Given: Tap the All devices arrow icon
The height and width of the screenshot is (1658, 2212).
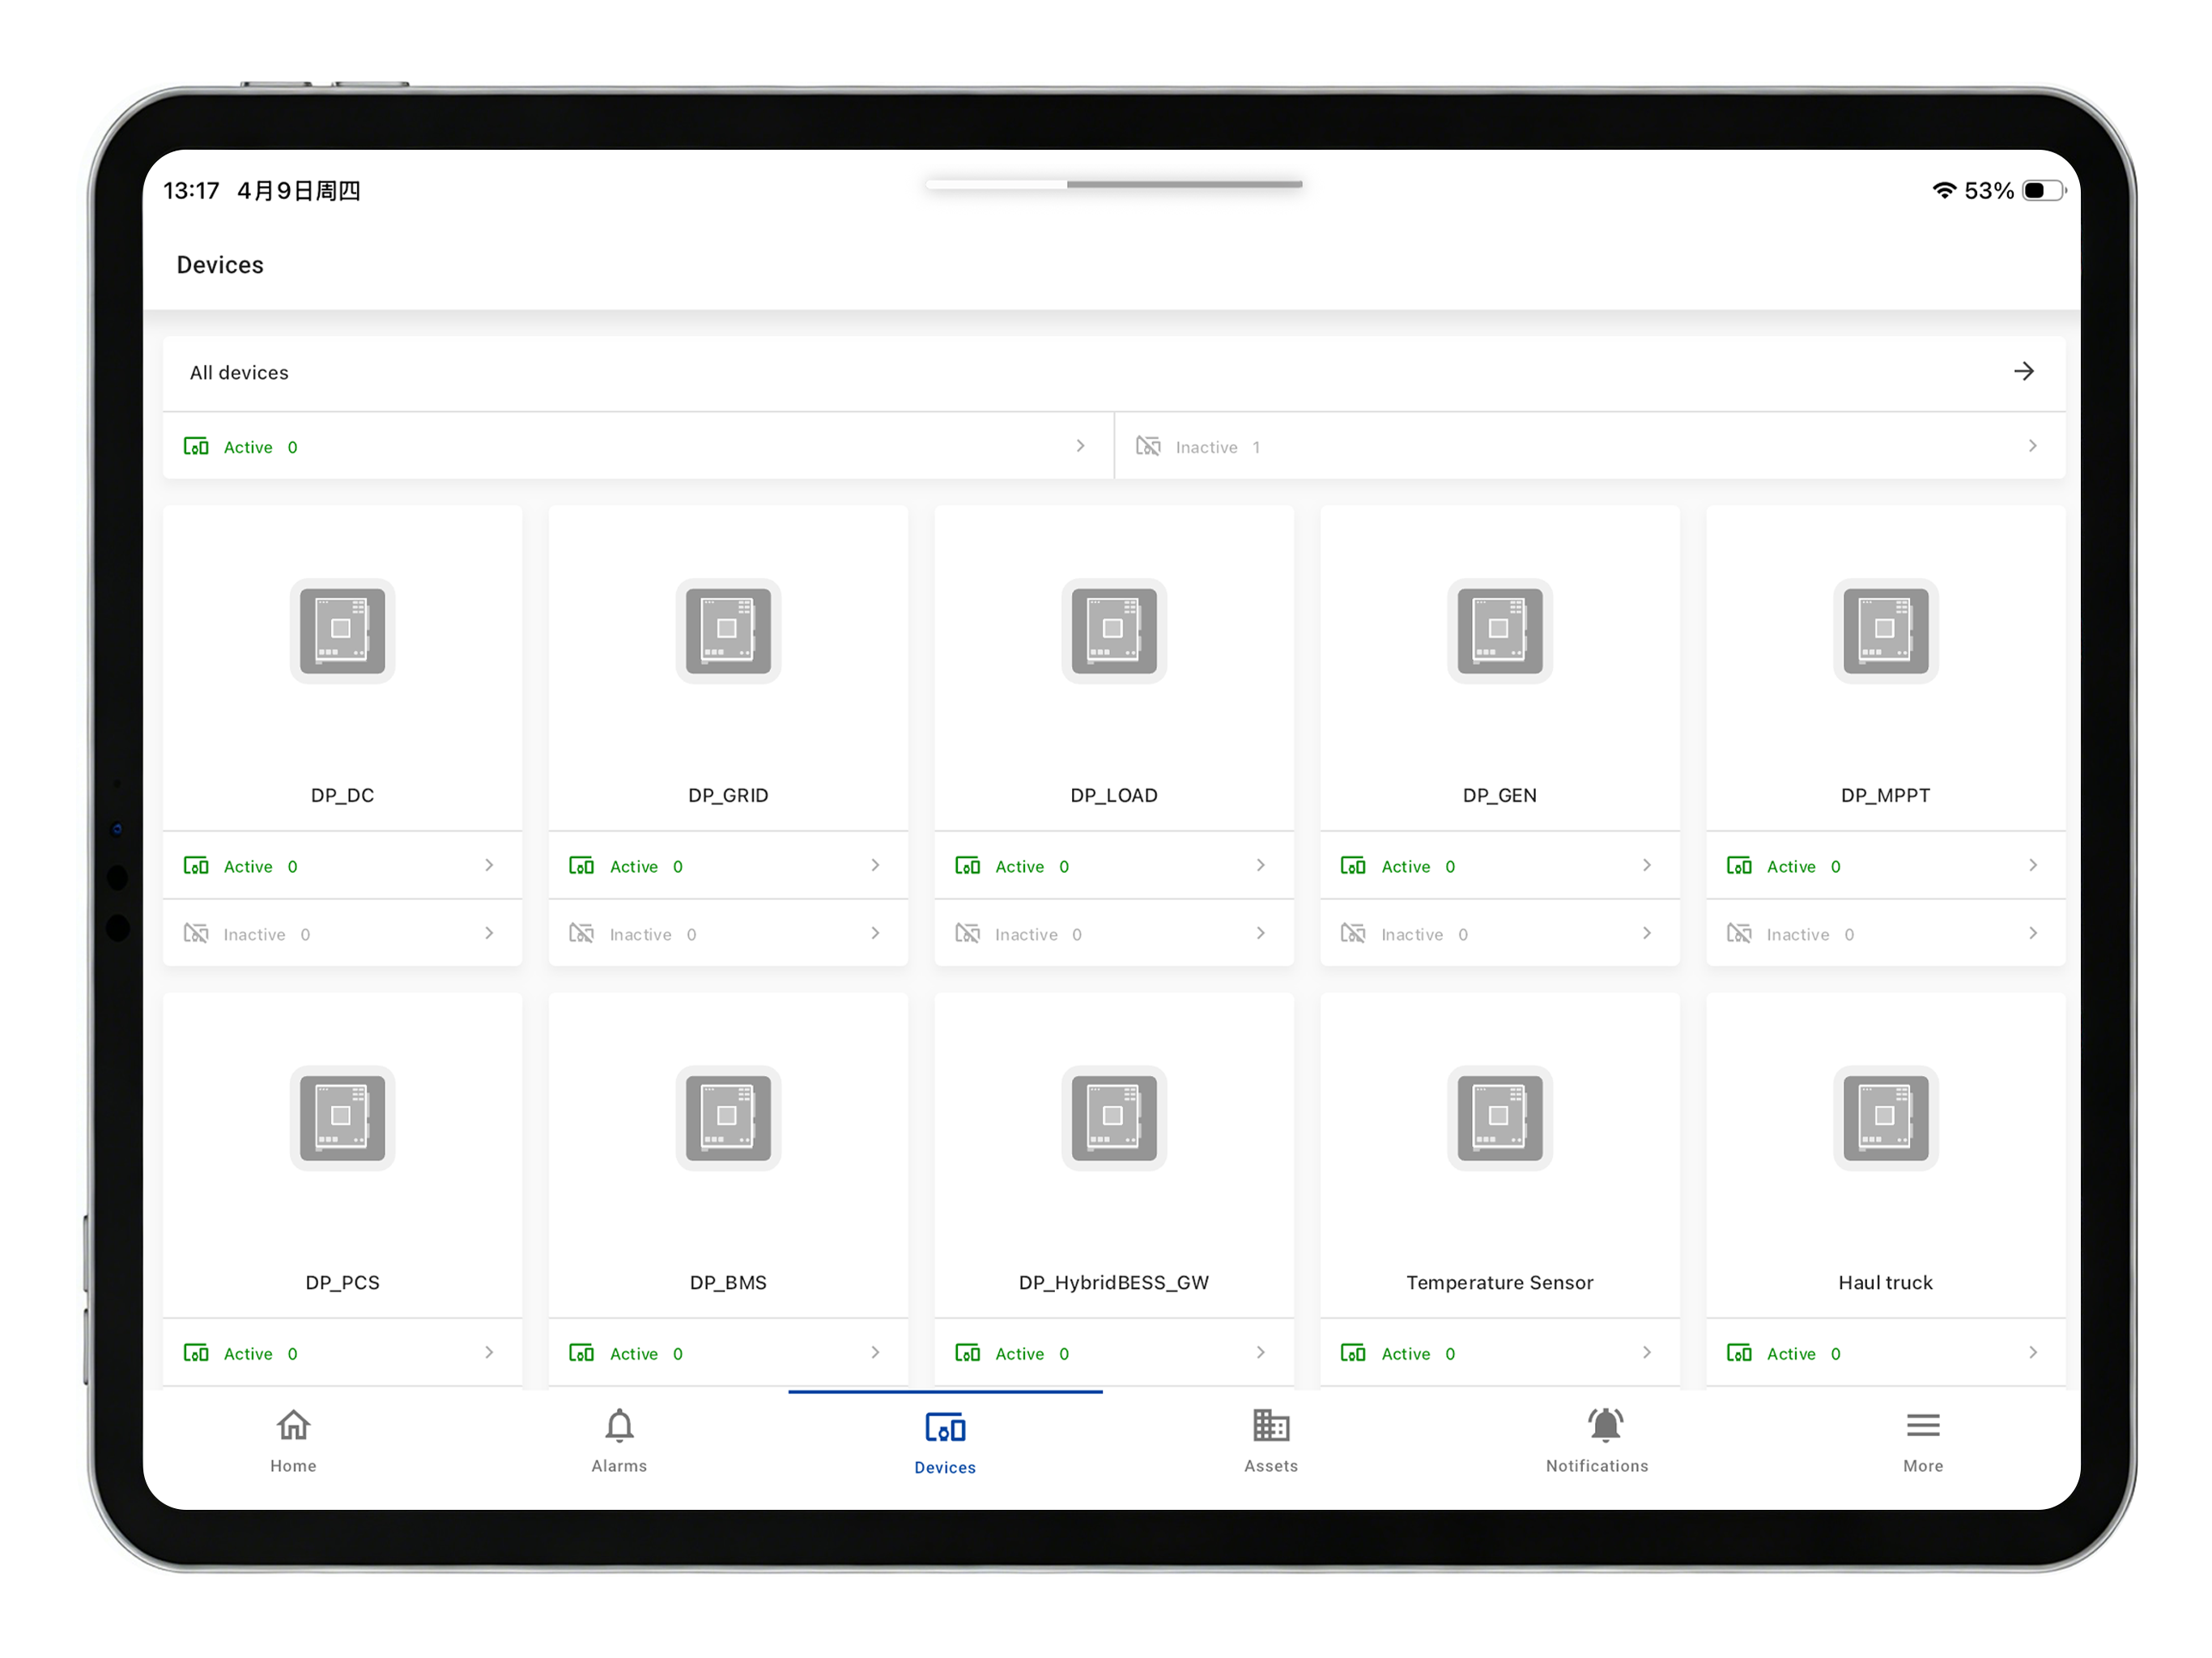Looking at the screenshot, I should point(2024,372).
